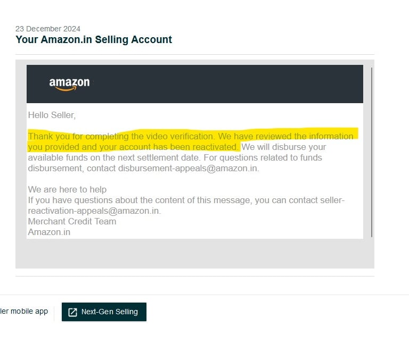The width and height of the screenshot is (409, 352).
Task: Click seller-reactivation-appeals@amazon.in email address
Action: 186,205
